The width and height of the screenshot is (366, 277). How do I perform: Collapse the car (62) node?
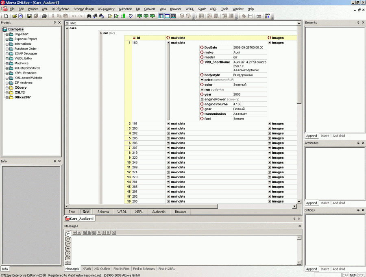point(101,33)
